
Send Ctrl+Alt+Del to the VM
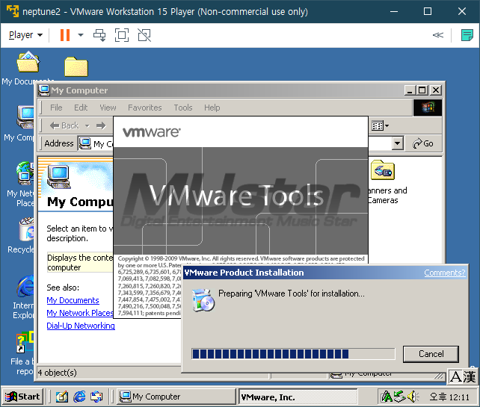point(99,35)
